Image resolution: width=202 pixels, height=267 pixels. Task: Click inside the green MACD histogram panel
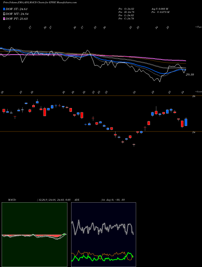click(34, 235)
